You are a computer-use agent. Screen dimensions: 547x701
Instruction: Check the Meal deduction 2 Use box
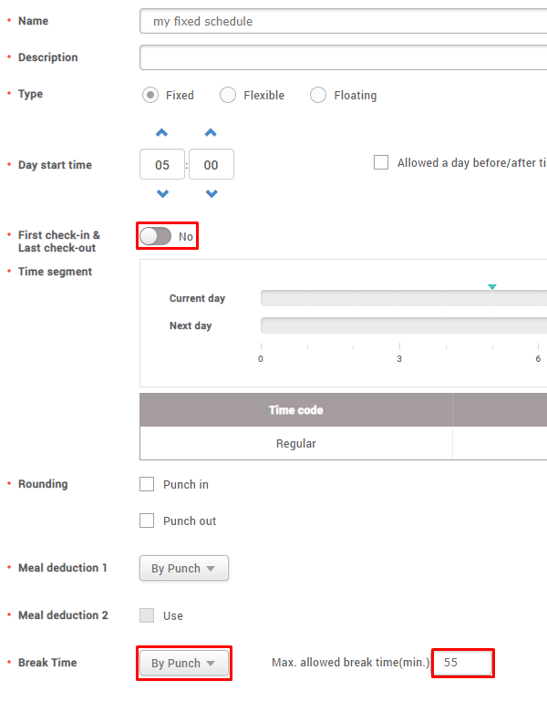click(147, 615)
